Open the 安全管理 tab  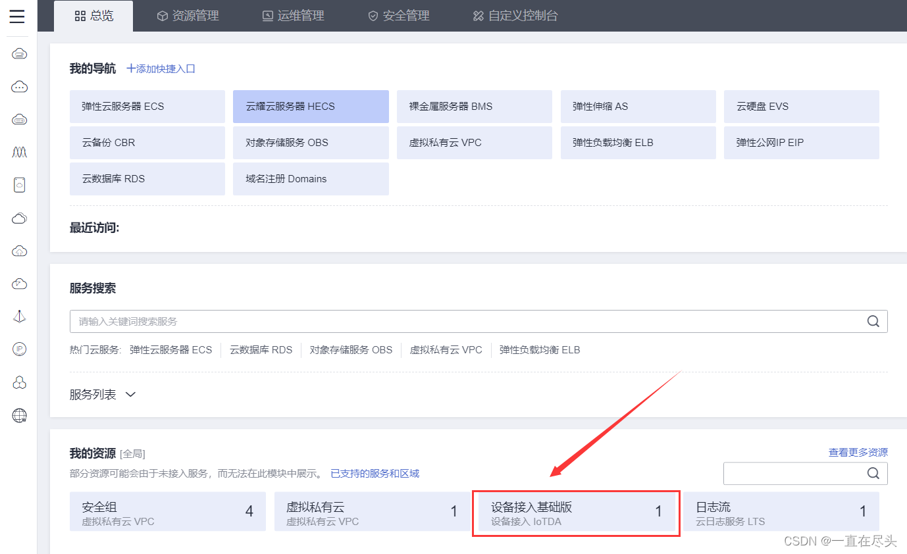(x=398, y=16)
